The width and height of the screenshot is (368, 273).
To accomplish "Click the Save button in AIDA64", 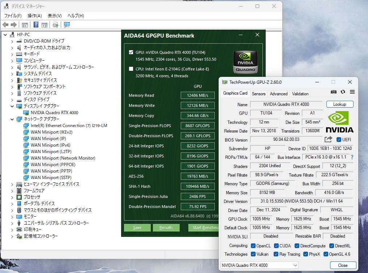I will click(x=137, y=227).
